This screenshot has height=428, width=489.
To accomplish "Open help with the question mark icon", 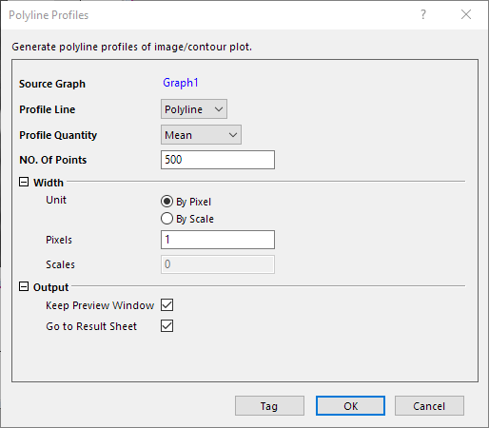I will (423, 14).
